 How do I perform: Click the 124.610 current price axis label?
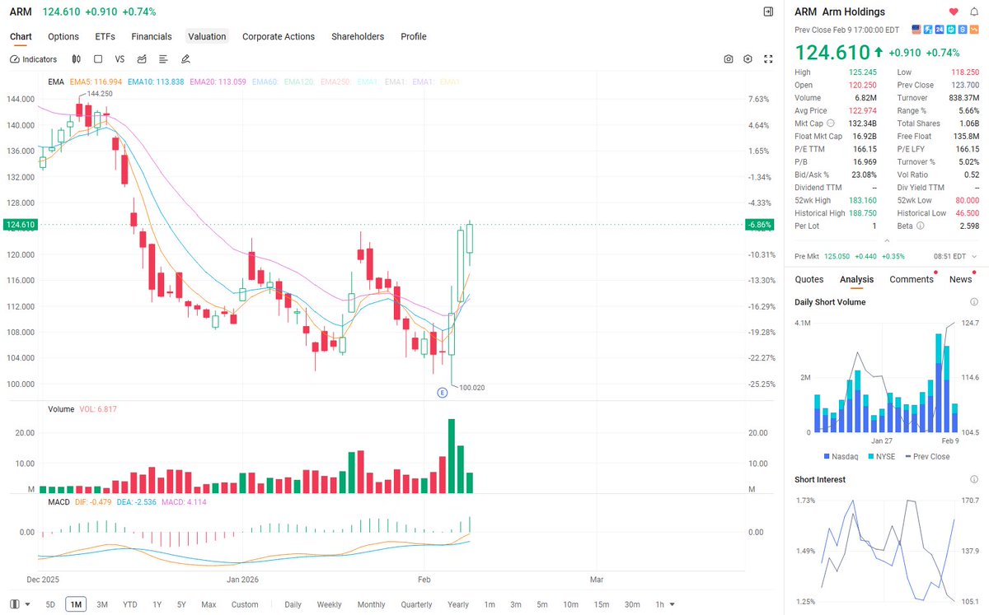click(20, 224)
